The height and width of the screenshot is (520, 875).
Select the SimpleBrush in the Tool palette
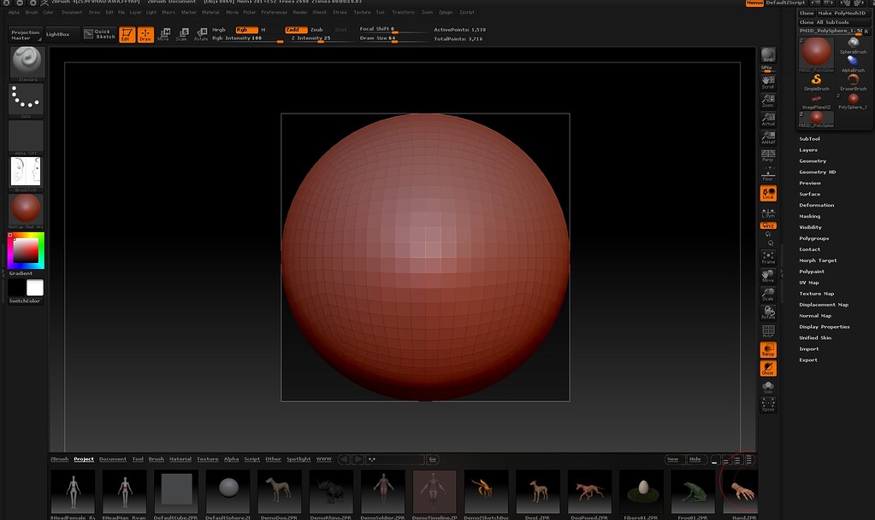816,79
